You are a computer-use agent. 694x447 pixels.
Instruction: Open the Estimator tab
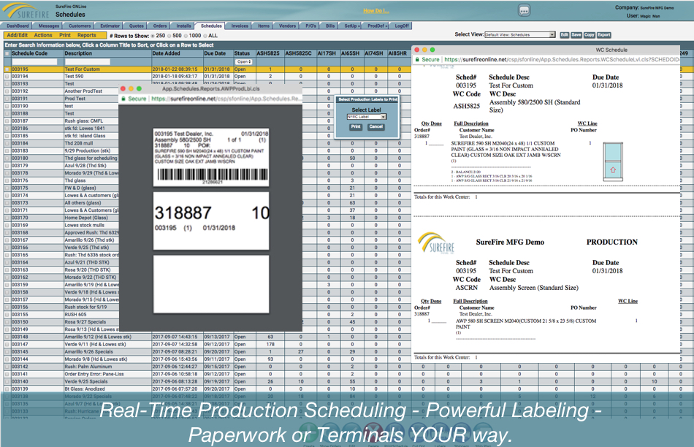[110, 26]
